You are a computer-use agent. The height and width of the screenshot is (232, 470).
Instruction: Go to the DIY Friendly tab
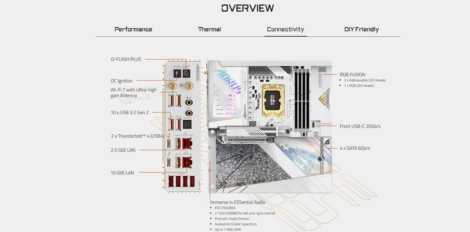(362, 29)
